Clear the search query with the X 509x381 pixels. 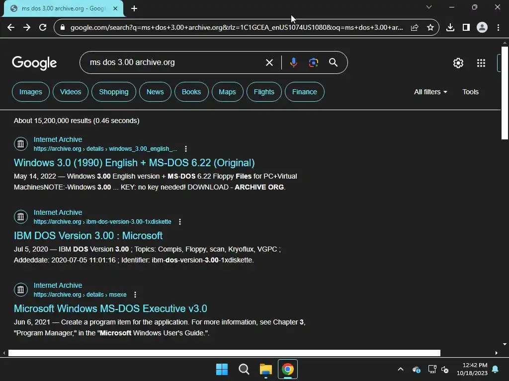[x=269, y=63]
